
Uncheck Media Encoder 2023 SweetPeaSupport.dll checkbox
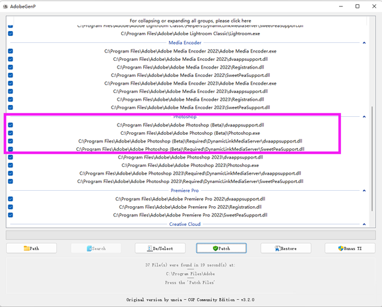pos(11,107)
